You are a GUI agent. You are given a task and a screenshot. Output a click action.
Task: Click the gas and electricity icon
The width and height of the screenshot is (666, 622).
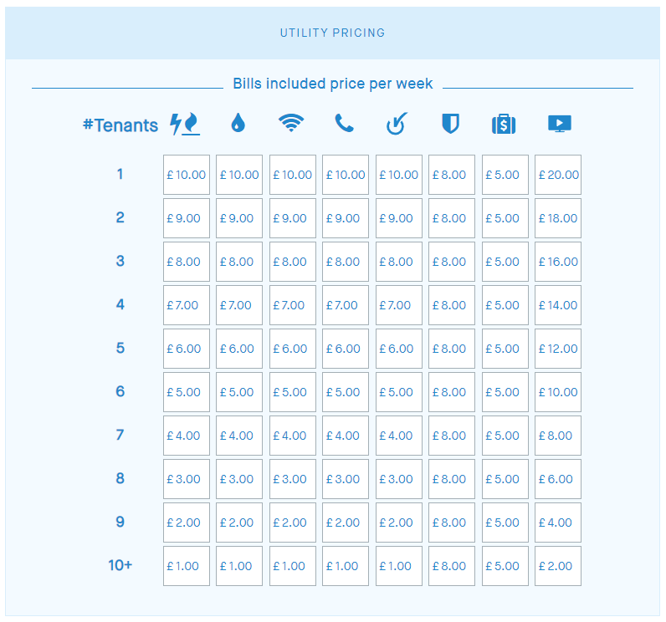coord(185,125)
